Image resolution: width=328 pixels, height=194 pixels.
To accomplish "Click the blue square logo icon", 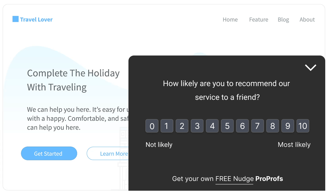I will pos(16,19).
